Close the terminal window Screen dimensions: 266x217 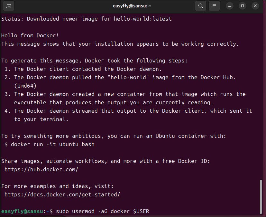pyautogui.click(x=255, y=6)
